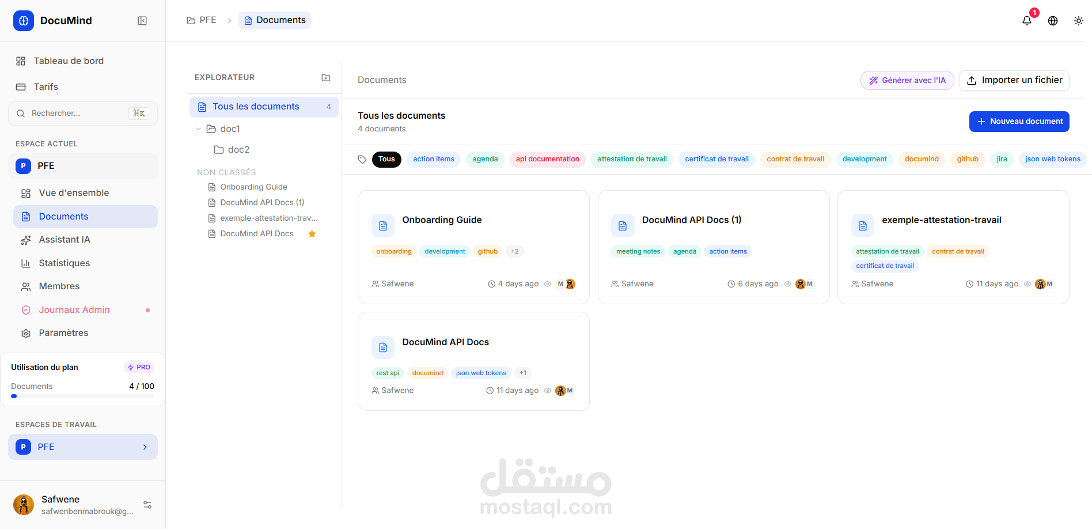Open Membres section

point(85,286)
